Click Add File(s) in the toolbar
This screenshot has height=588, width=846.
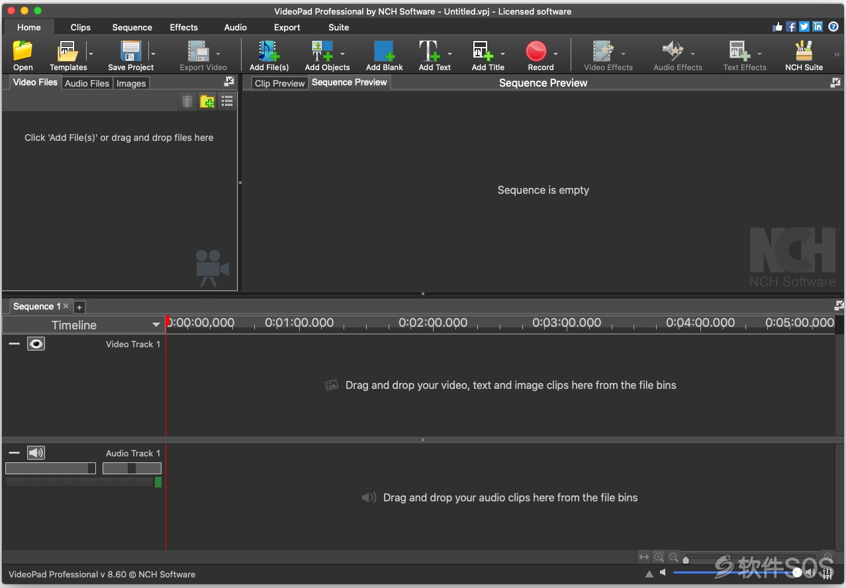(x=269, y=56)
